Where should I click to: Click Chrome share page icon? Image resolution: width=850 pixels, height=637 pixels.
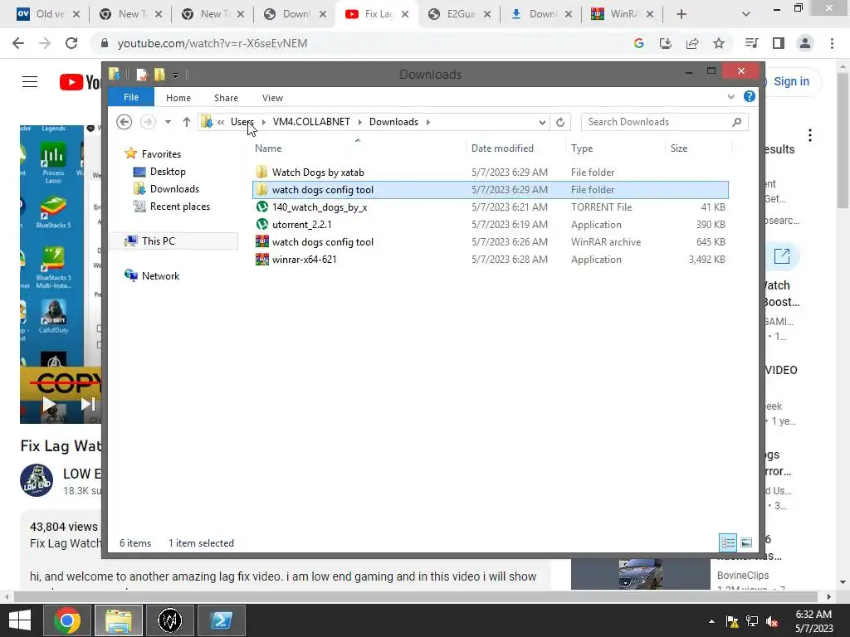click(x=692, y=43)
